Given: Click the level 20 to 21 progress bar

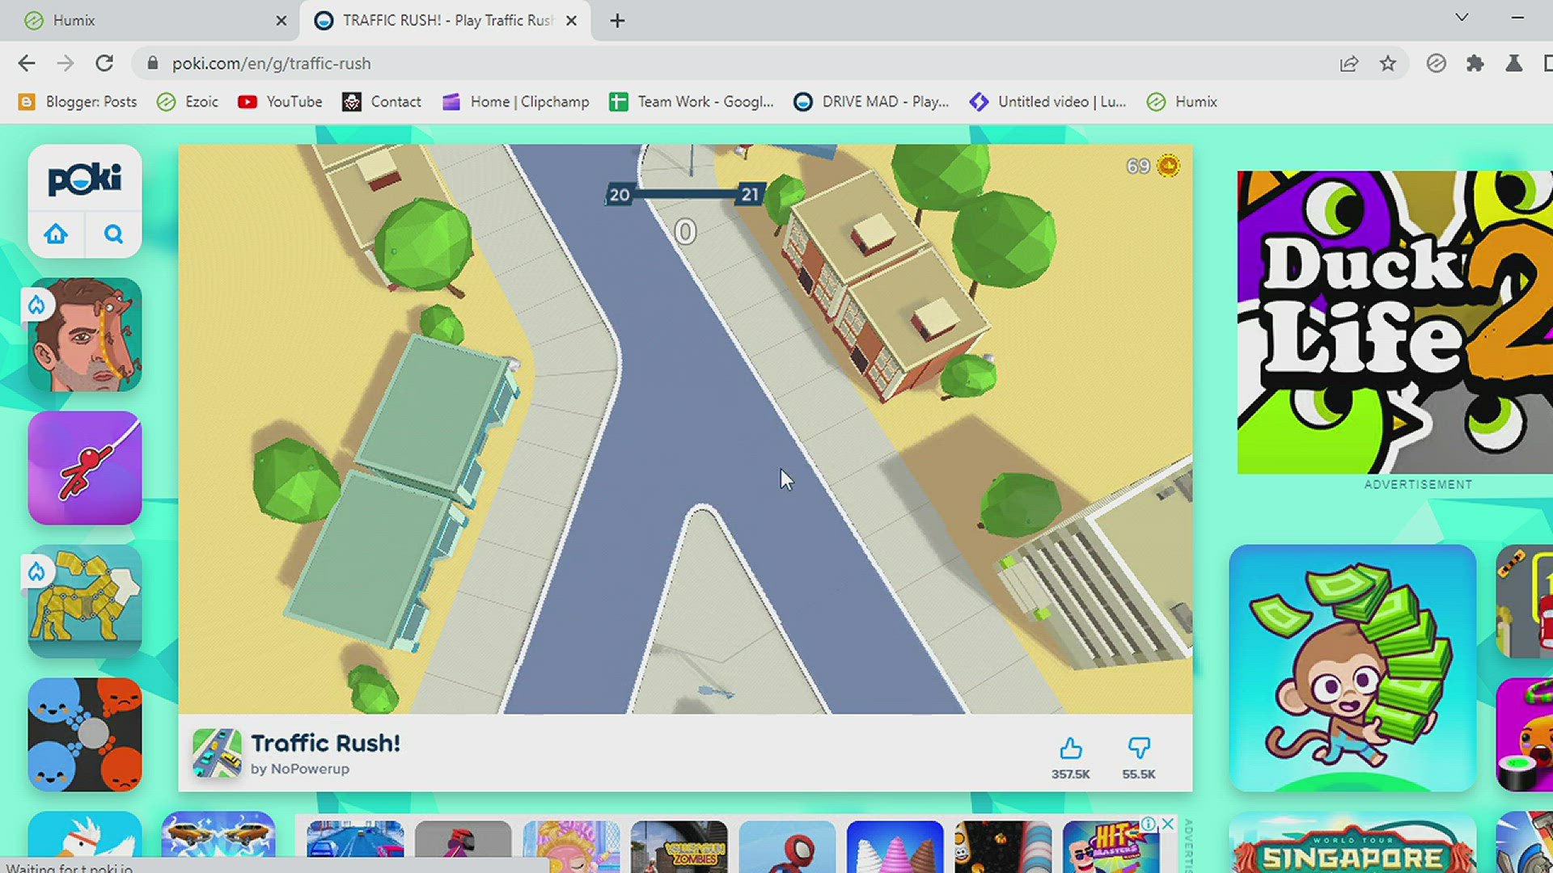Looking at the screenshot, I should (x=684, y=194).
